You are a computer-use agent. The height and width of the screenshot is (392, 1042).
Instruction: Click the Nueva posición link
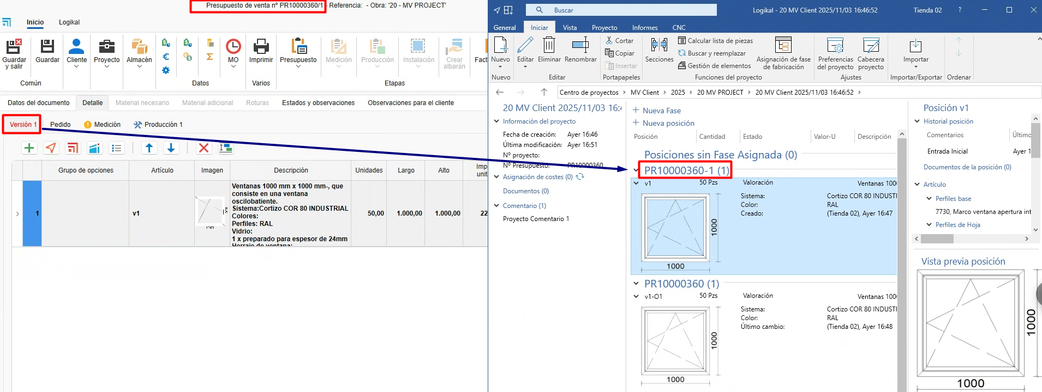[668, 124]
